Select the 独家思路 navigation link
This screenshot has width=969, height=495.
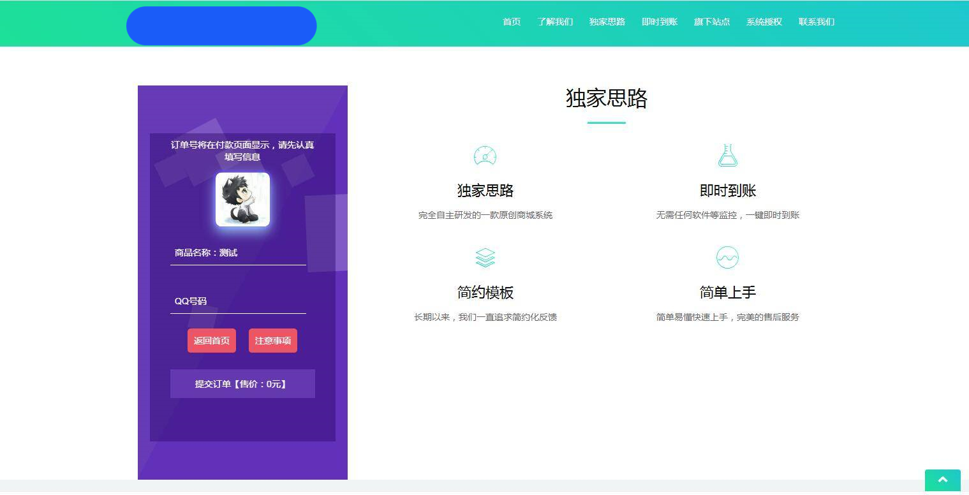tap(607, 22)
